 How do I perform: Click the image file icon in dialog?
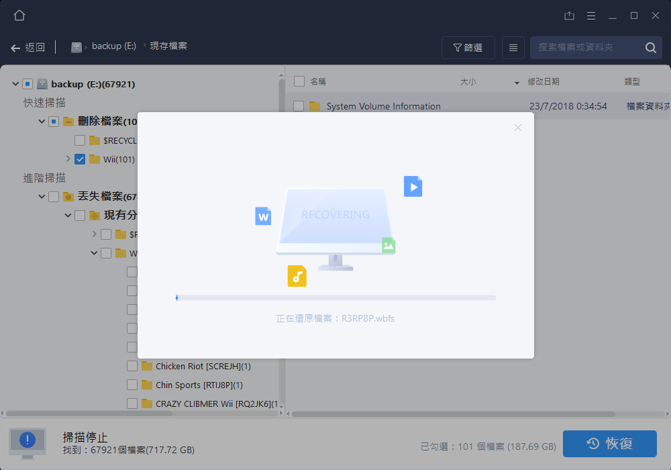pos(389,245)
